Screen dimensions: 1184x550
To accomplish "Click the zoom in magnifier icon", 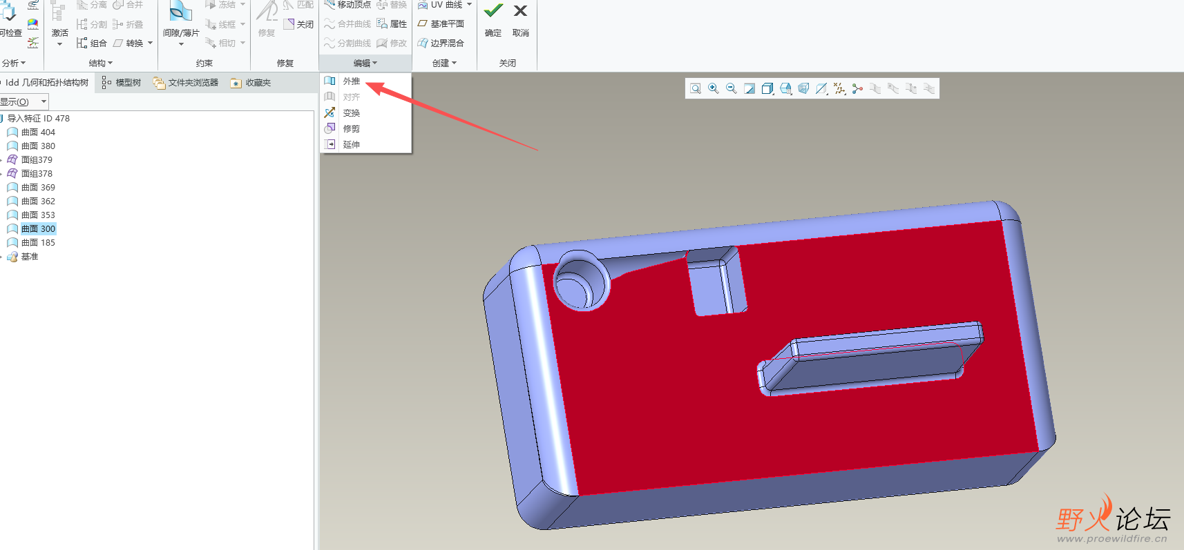I will 714,88.
